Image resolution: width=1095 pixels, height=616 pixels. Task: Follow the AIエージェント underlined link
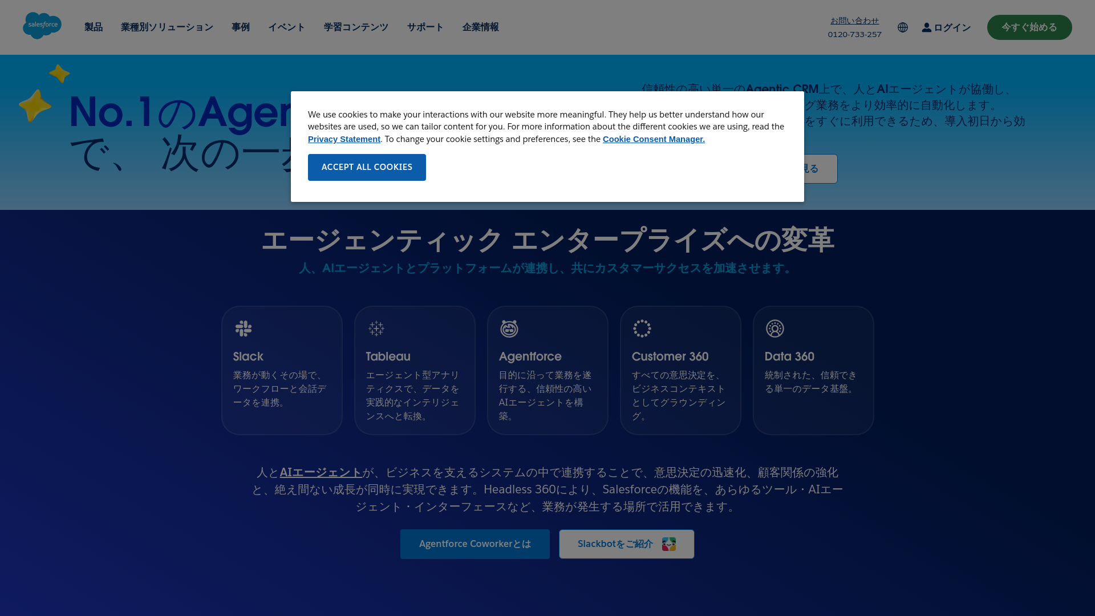pyautogui.click(x=321, y=473)
